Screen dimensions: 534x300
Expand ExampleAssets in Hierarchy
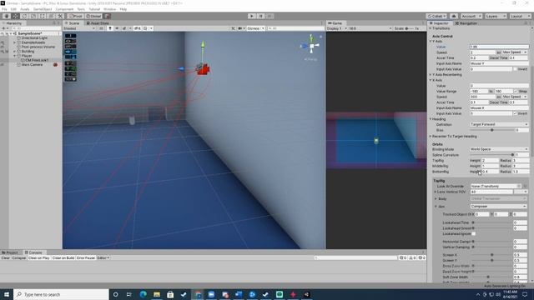coord(15,42)
